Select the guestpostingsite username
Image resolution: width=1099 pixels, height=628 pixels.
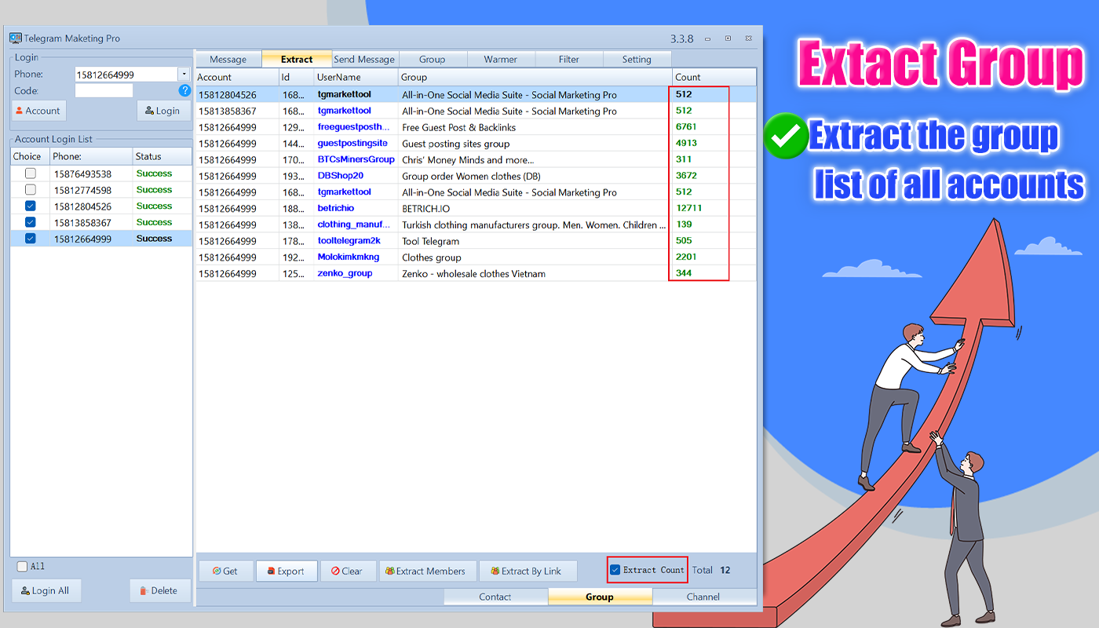coord(352,144)
